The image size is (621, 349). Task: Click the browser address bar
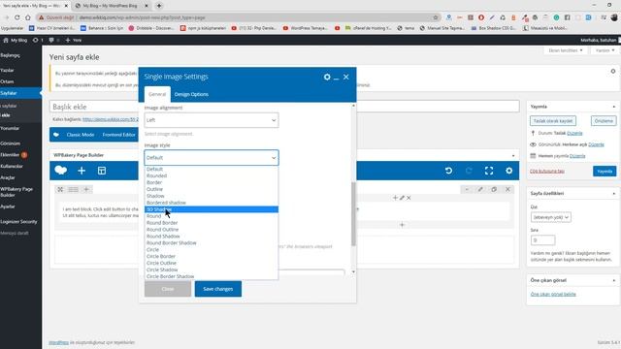pyautogui.click(x=238, y=17)
